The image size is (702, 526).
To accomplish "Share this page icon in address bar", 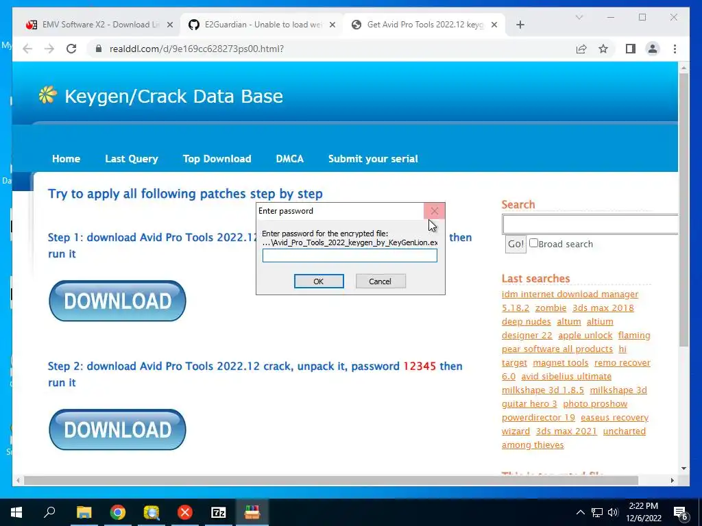I will pyautogui.click(x=581, y=49).
